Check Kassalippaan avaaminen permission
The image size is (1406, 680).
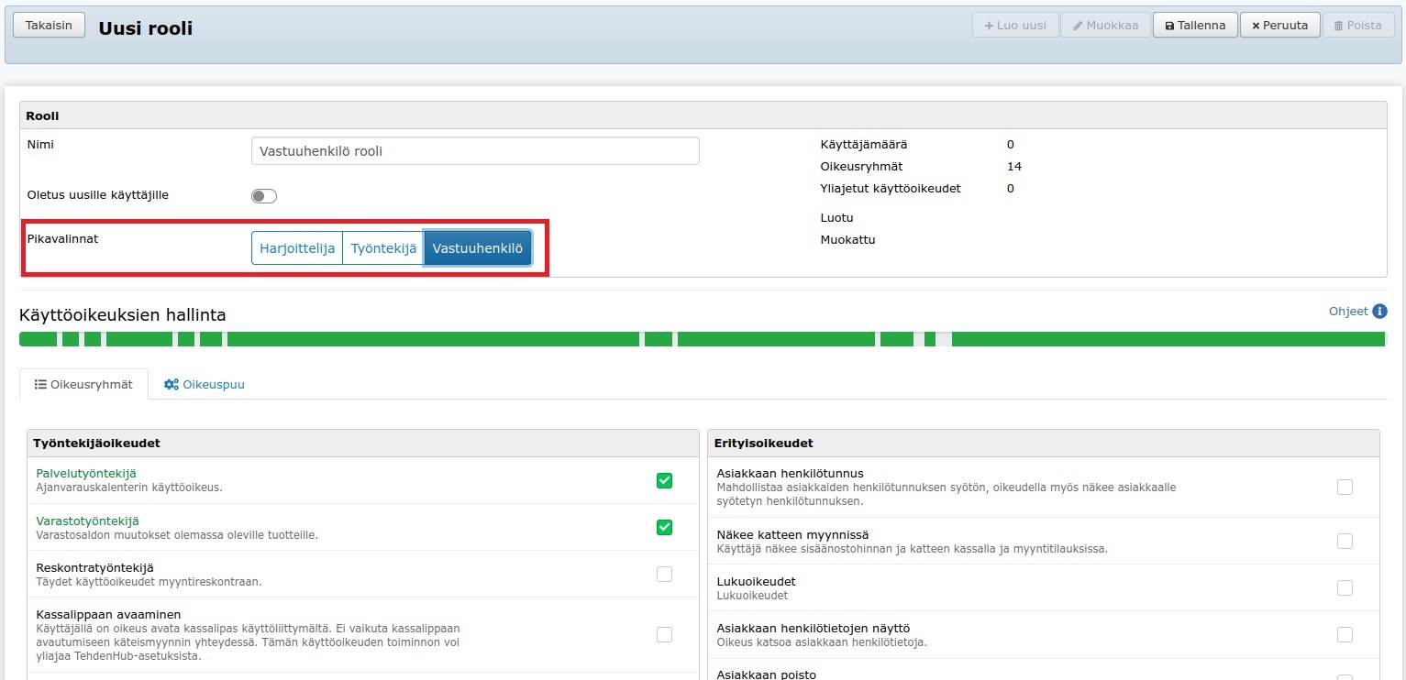pos(664,634)
